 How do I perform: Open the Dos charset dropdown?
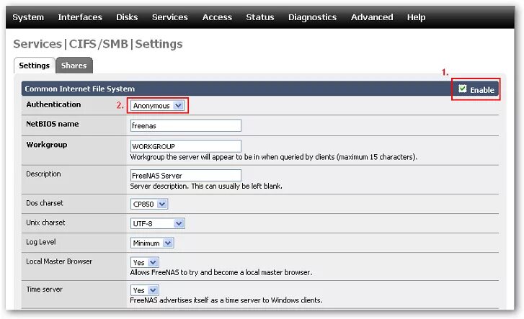(149, 204)
